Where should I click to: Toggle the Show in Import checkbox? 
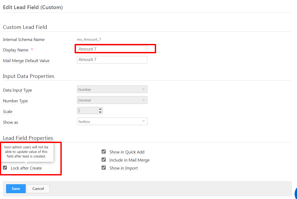point(104,168)
